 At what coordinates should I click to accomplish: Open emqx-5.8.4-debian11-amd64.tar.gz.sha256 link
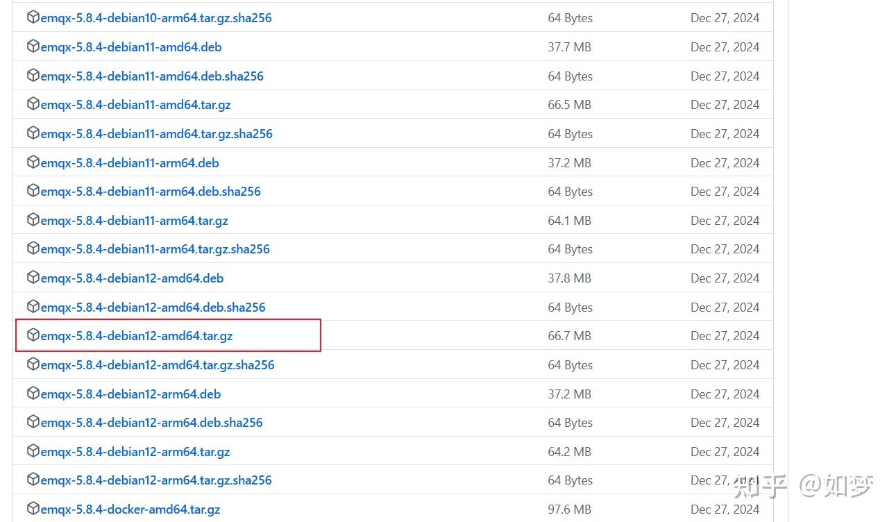[x=156, y=134]
